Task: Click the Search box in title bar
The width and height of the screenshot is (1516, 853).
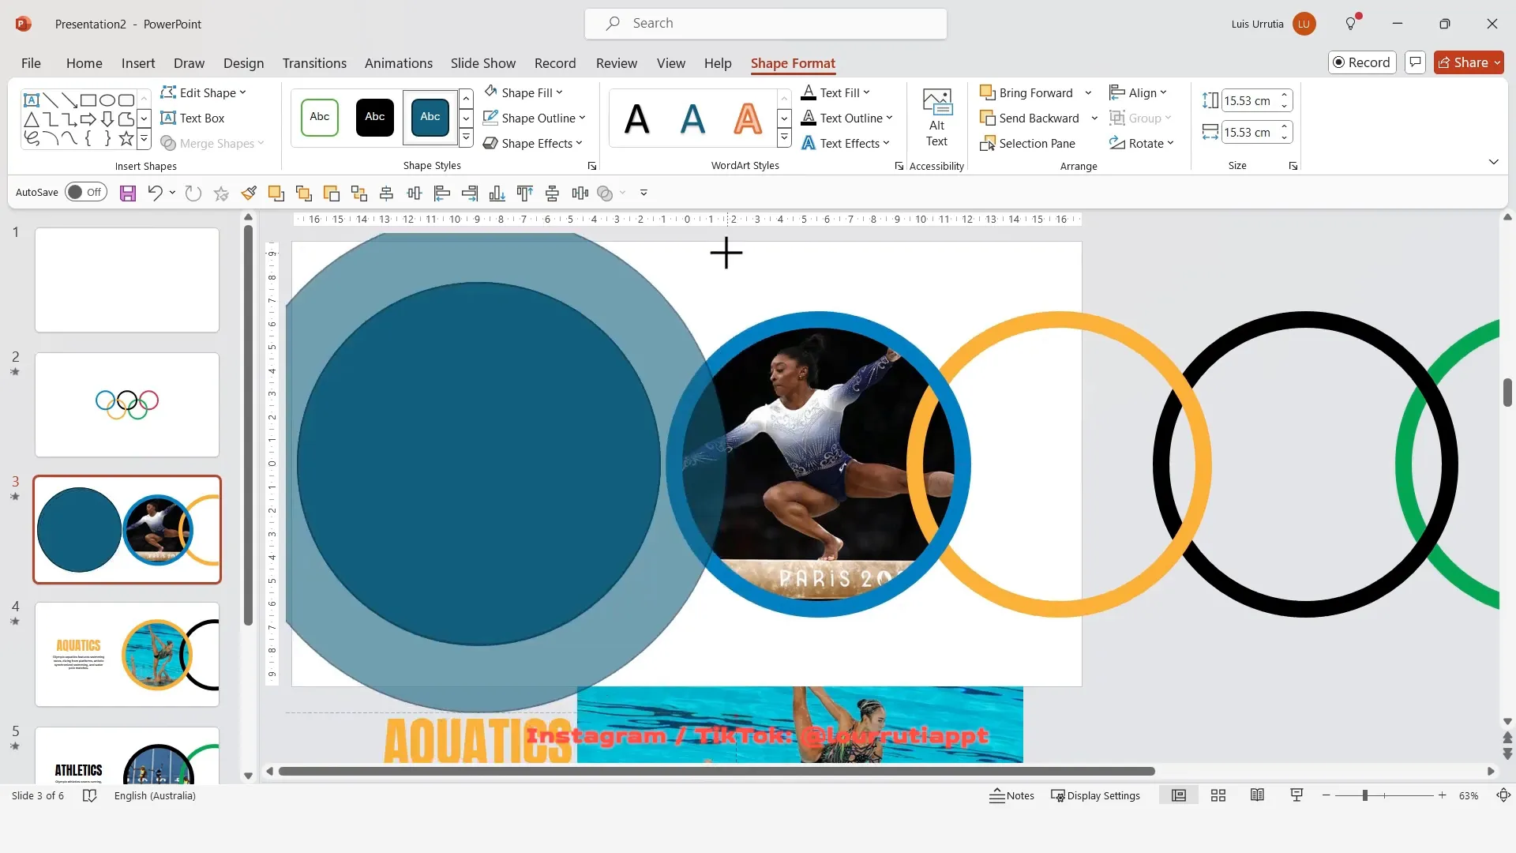Action: click(x=765, y=24)
